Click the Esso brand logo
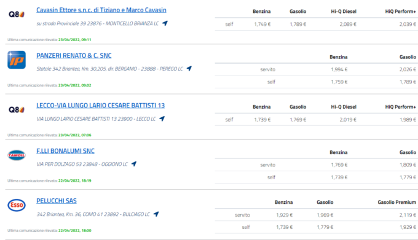The image size is (418, 240). 17,205
